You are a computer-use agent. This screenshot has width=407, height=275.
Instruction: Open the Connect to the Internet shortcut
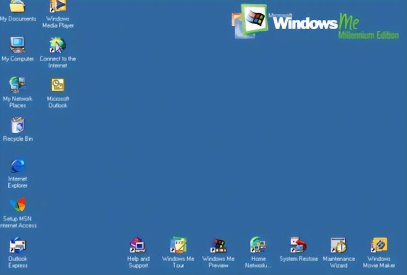[57, 45]
